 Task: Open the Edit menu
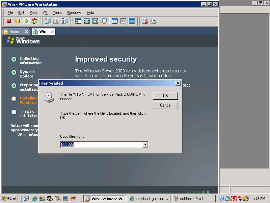(x=21, y=13)
